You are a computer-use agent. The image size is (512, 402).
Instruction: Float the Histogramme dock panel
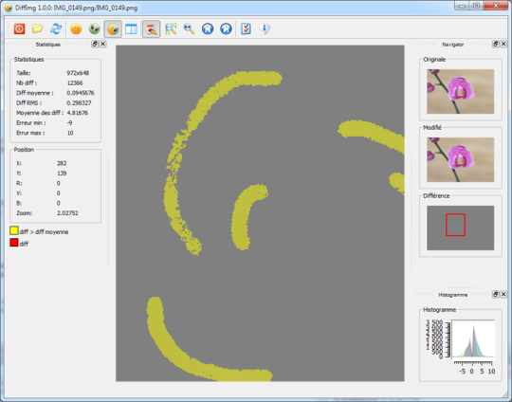[496, 294]
